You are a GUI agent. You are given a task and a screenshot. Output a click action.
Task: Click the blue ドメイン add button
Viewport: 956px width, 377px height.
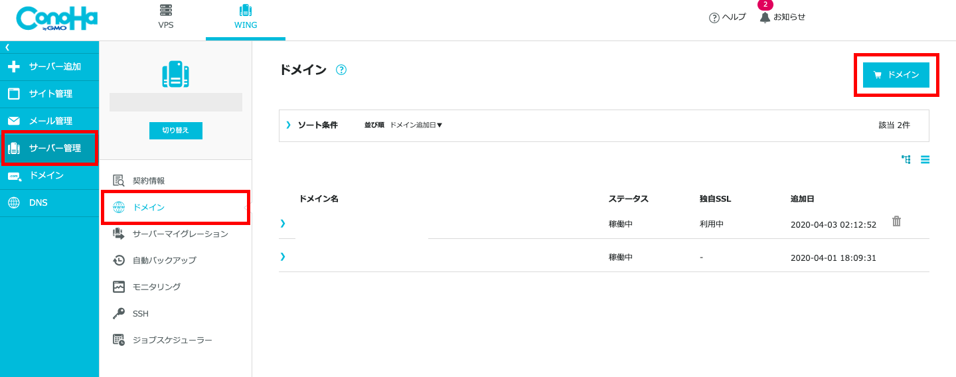coord(896,75)
